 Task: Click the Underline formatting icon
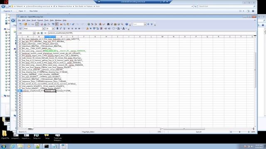64,29
